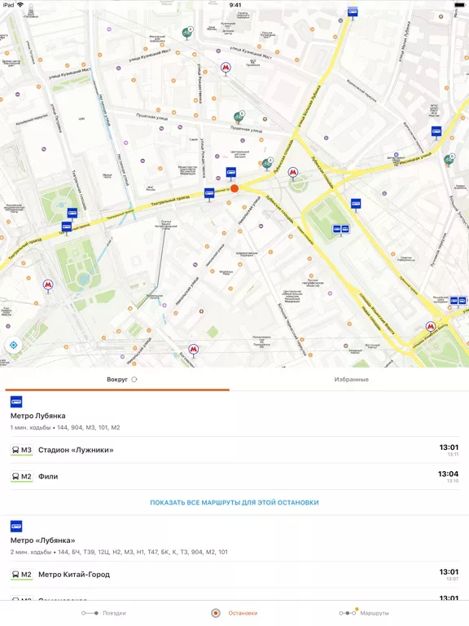Image resolution: width=469 pixels, height=626 pixels.
Task: Tap bus stop icon above Метро «Лубянка» heading
Action: tap(16, 527)
